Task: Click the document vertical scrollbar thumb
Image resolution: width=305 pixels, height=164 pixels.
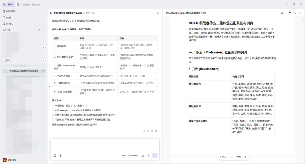Action: click(x=303, y=21)
